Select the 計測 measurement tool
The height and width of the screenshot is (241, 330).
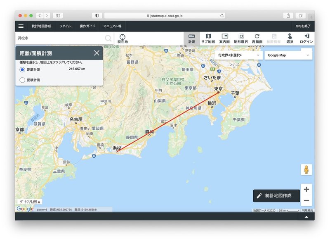pyautogui.click(x=191, y=38)
